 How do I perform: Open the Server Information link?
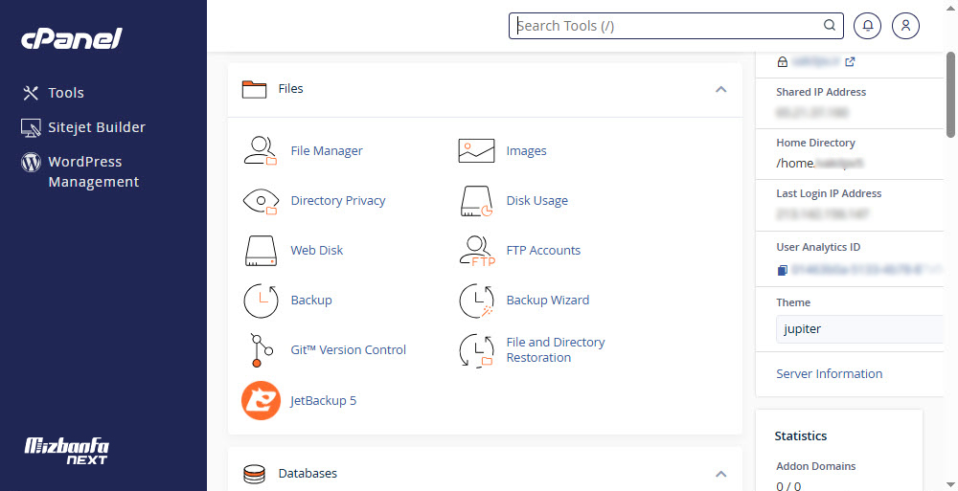click(x=829, y=373)
